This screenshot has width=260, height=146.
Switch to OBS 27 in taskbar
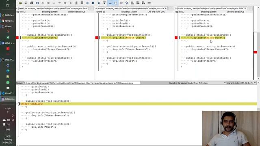pos(8,60)
